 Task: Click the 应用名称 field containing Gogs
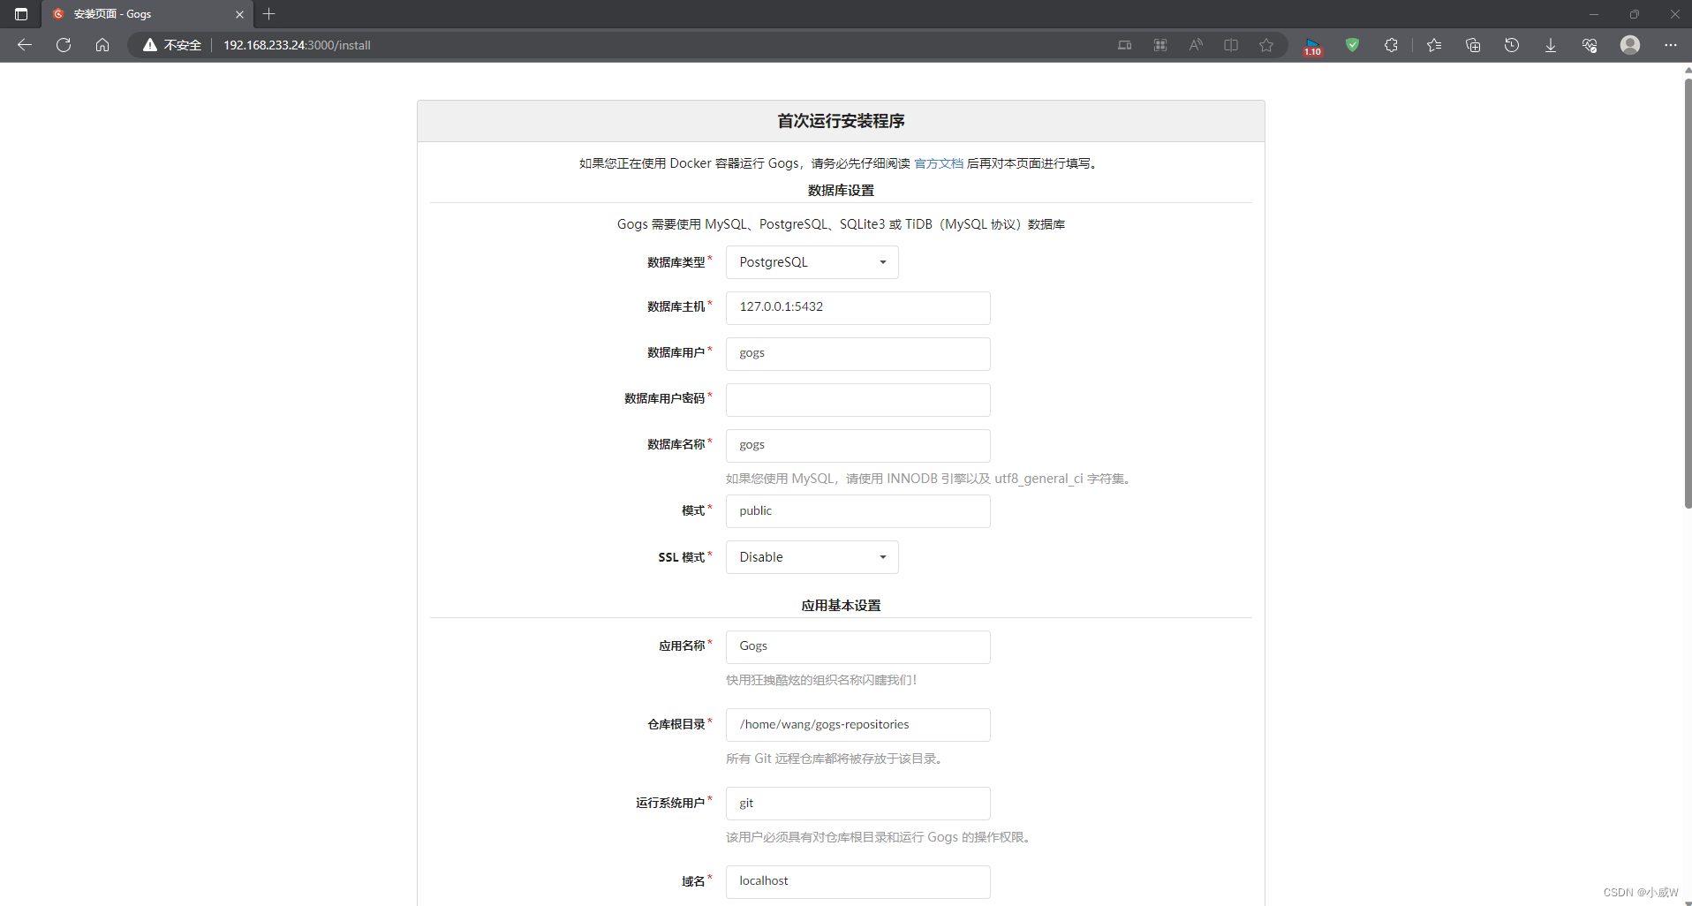point(858,646)
